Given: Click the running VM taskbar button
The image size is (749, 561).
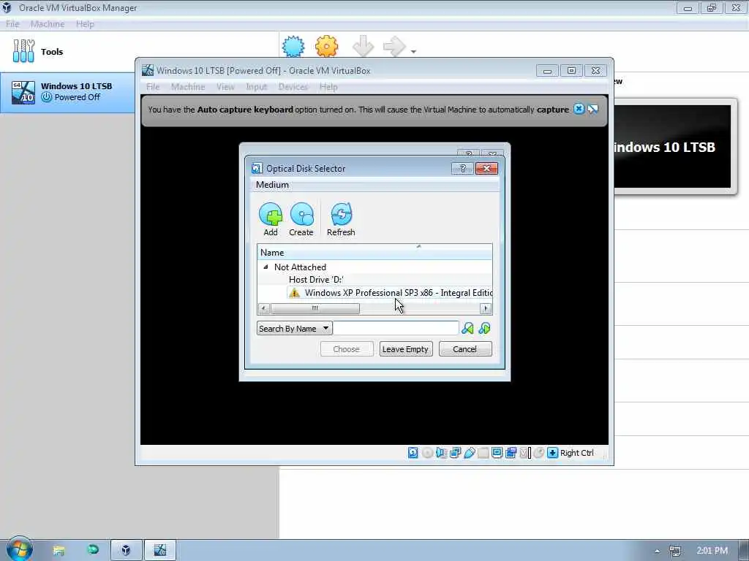Looking at the screenshot, I should pos(160,551).
